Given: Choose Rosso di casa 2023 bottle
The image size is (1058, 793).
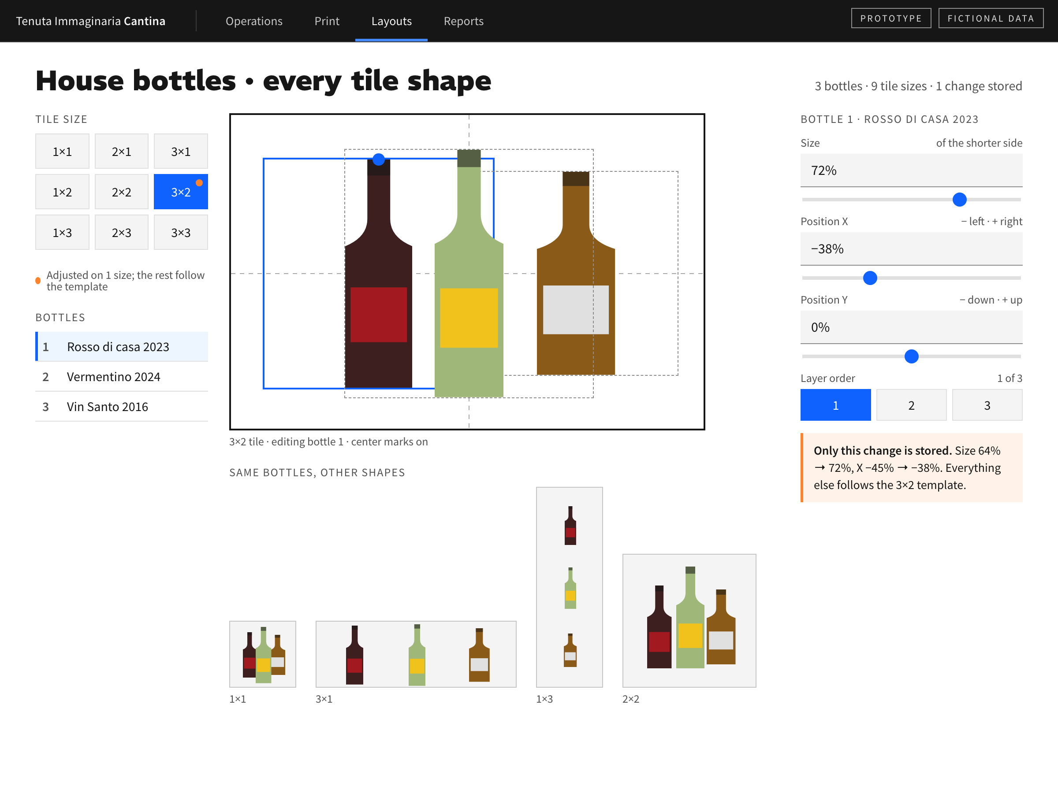Looking at the screenshot, I should 122,347.
